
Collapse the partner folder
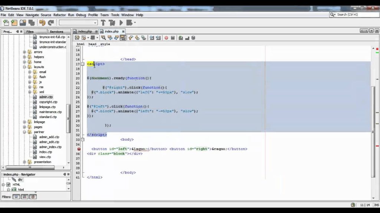click(24, 132)
